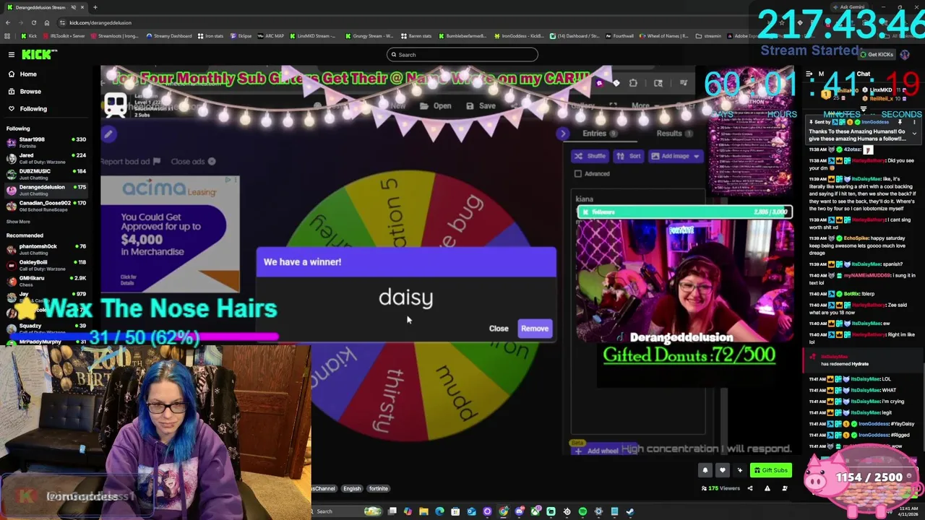This screenshot has width=925, height=520.
Task: Click the Gift Subs button
Action: pyautogui.click(x=770, y=470)
